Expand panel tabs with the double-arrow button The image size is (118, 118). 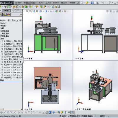[21, 15]
